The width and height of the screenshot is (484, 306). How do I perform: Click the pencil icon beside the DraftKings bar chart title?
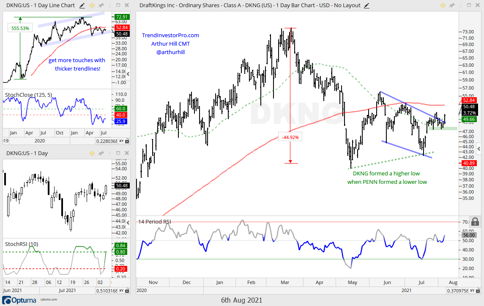pos(366,5)
